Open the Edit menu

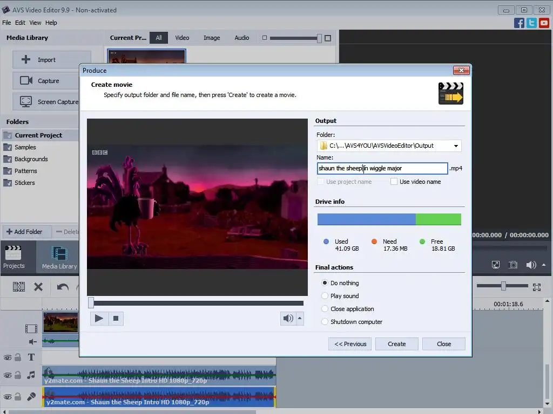coord(20,23)
